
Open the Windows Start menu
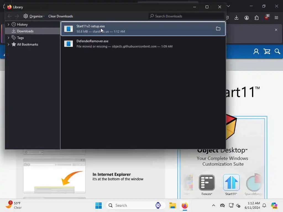tap(99, 205)
